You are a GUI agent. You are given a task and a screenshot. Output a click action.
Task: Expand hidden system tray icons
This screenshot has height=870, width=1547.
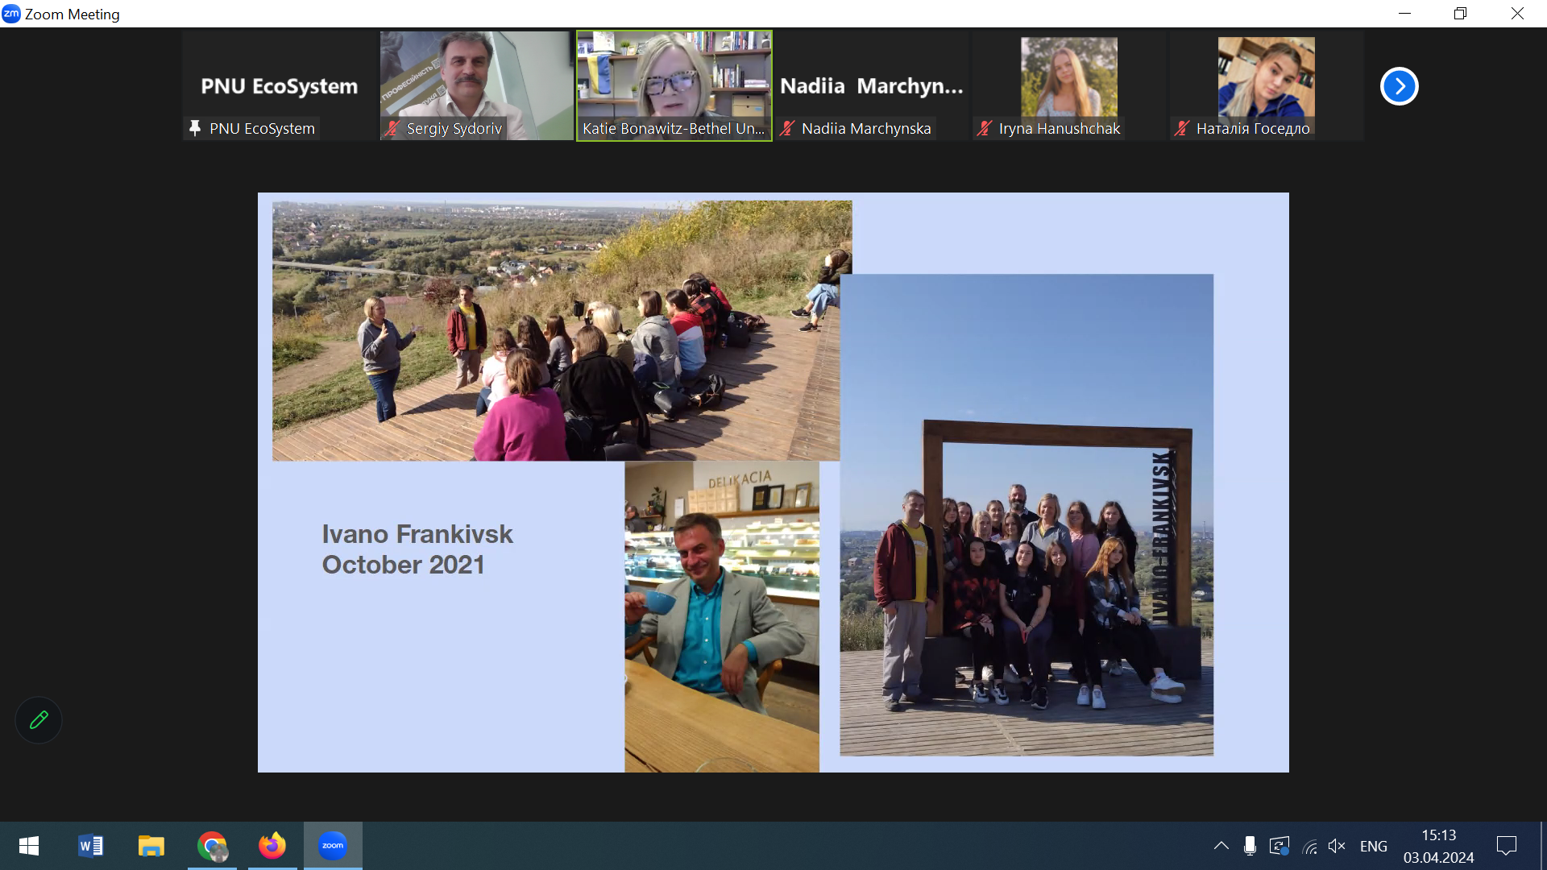(1221, 846)
